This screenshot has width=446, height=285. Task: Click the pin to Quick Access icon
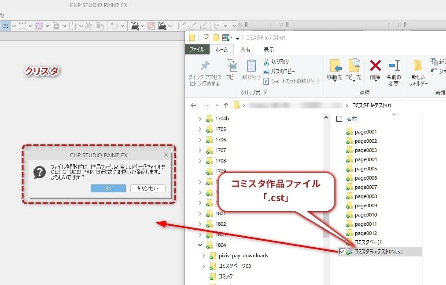[205, 66]
